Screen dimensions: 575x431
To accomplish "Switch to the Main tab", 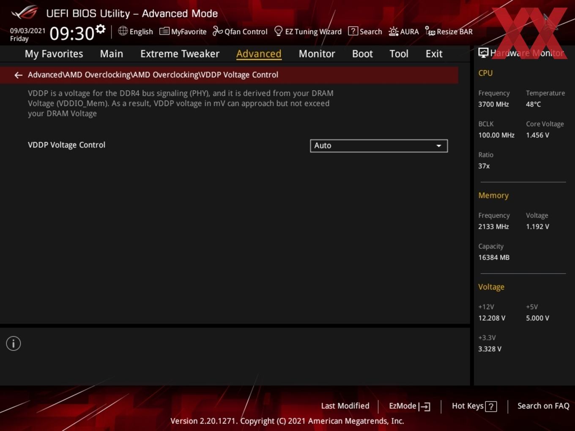I will [112, 54].
